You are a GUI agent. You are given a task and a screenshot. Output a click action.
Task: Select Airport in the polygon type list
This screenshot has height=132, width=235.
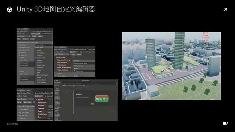pyautogui.click(x=40, y=60)
